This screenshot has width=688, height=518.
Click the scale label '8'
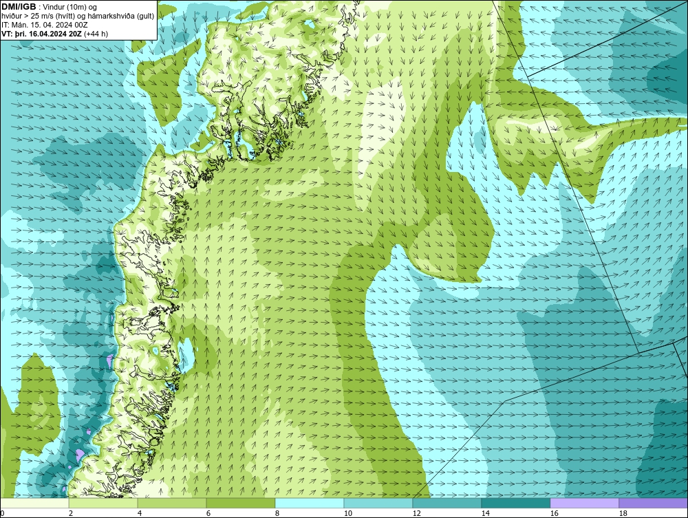click(277, 513)
